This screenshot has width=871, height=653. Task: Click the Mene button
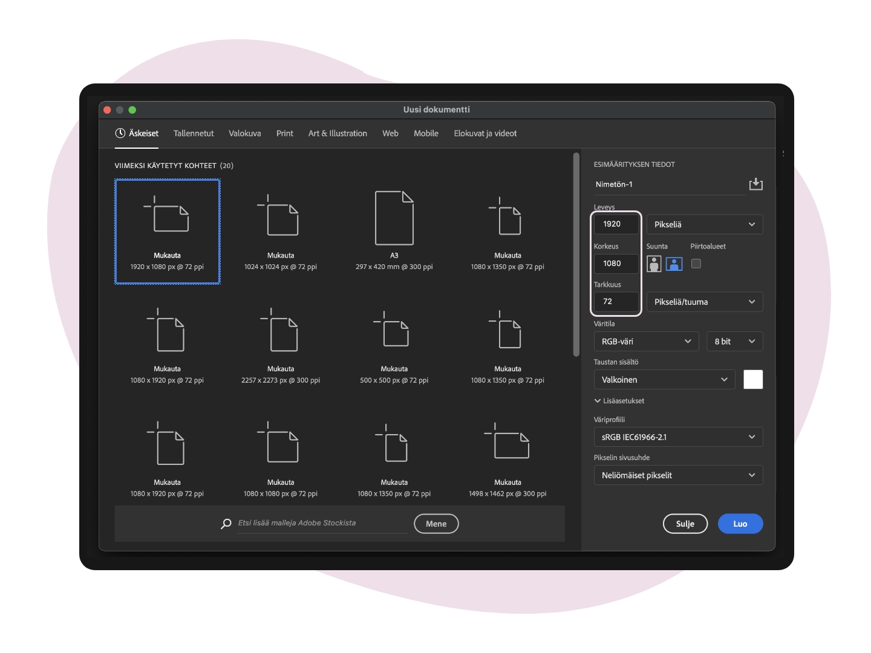tap(436, 524)
